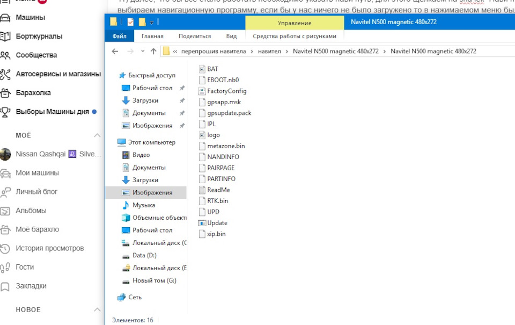This screenshot has height=325, width=515.
Task: Switch to the Главная ribbon tab
Action: (x=152, y=36)
